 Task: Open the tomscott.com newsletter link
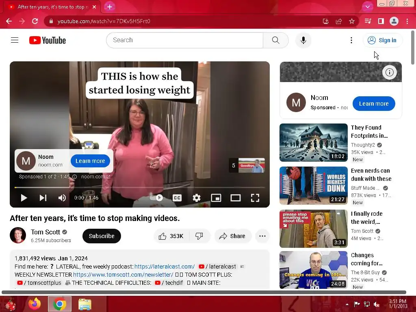point(123,275)
